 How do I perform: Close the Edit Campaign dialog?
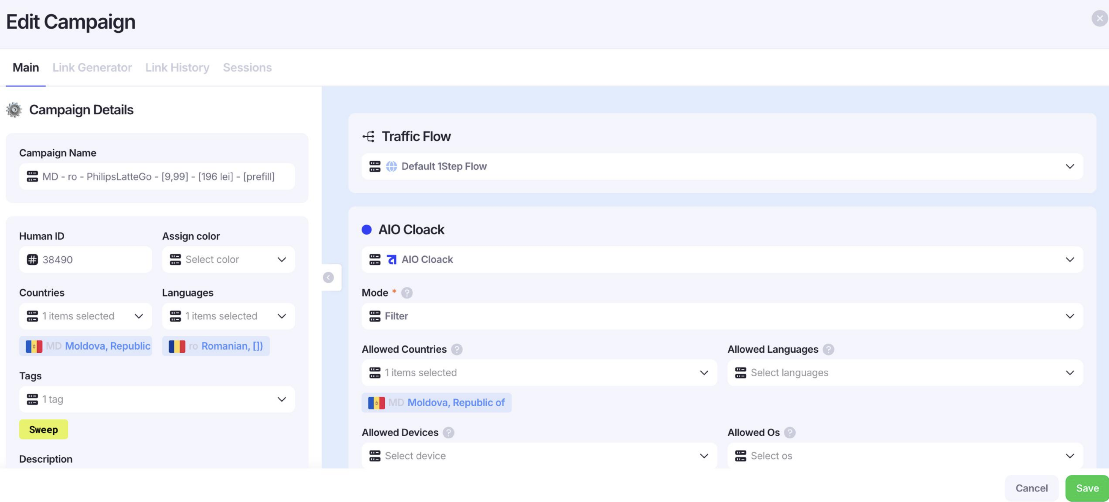coord(1099,19)
